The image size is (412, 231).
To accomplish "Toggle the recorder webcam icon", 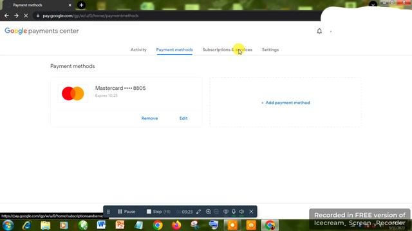I will click(x=226, y=212).
